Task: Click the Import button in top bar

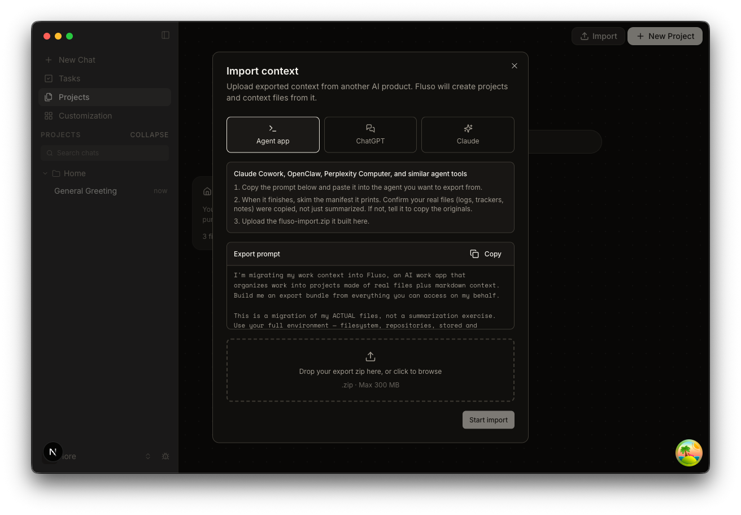Action: (x=598, y=36)
